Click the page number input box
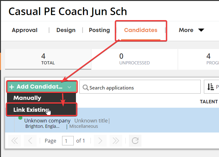Image resolution: width=219 pixels, height=157 pixels. [x=68, y=141]
